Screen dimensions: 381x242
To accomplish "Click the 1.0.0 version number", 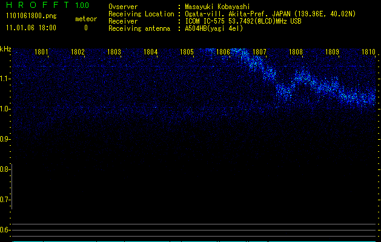I will (x=82, y=5).
